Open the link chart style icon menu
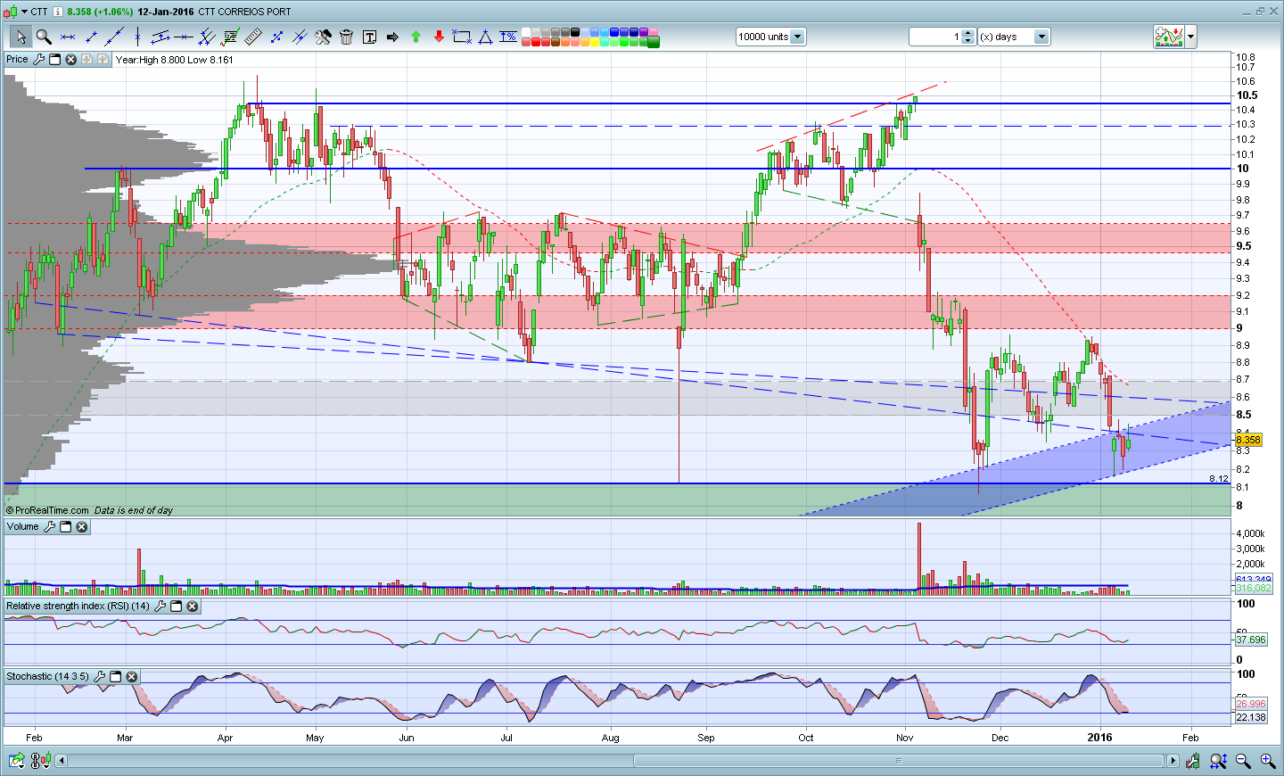 click(x=40, y=761)
